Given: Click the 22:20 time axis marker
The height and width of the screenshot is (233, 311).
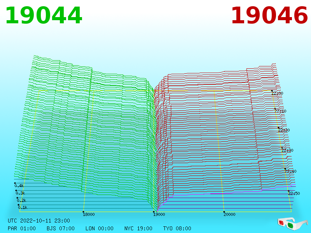Looking at the screenshot, I should pos(284,130).
